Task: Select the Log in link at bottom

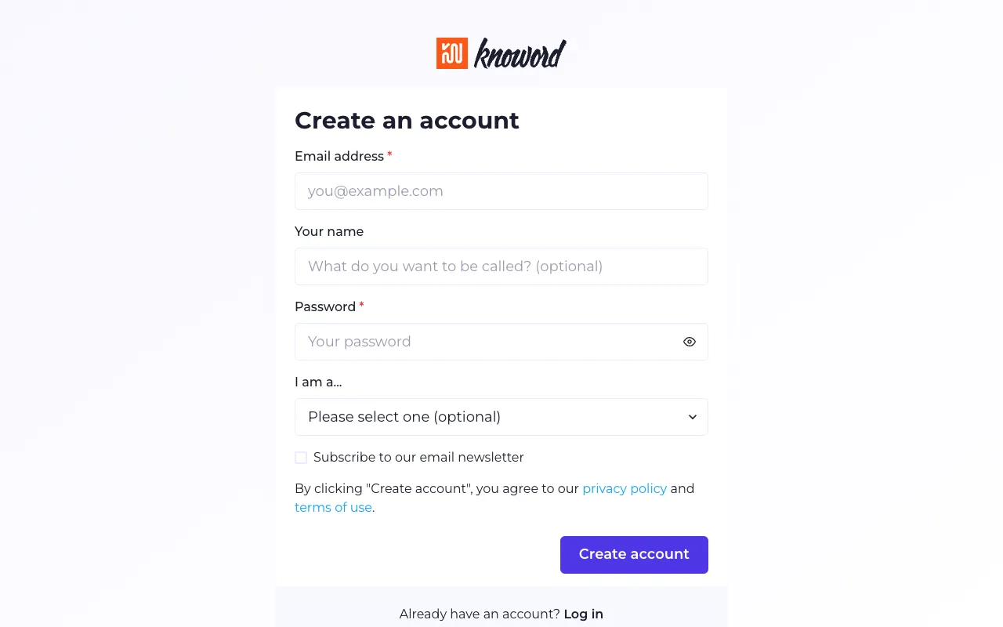Action: [x=583, y=614]
